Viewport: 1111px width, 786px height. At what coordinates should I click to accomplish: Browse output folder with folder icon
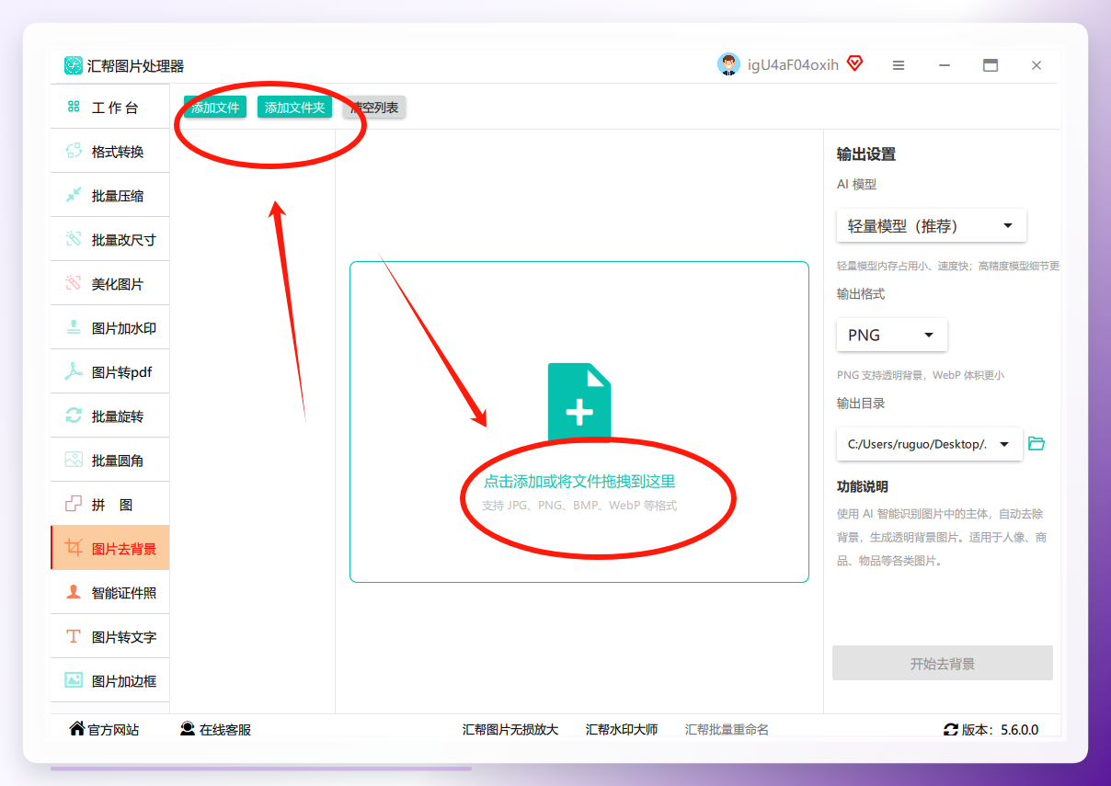[x=1037, y=443]
